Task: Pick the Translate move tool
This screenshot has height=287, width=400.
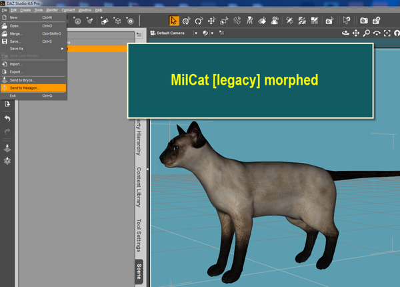Action: coord(211,21)
